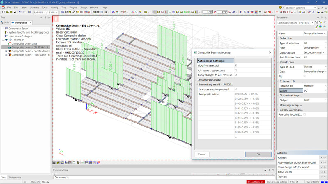
Task: Select Load cases & stages tree item
Action: (20, 36)
